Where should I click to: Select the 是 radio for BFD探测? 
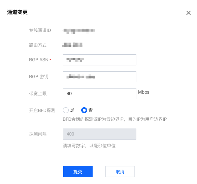(66, 110)
